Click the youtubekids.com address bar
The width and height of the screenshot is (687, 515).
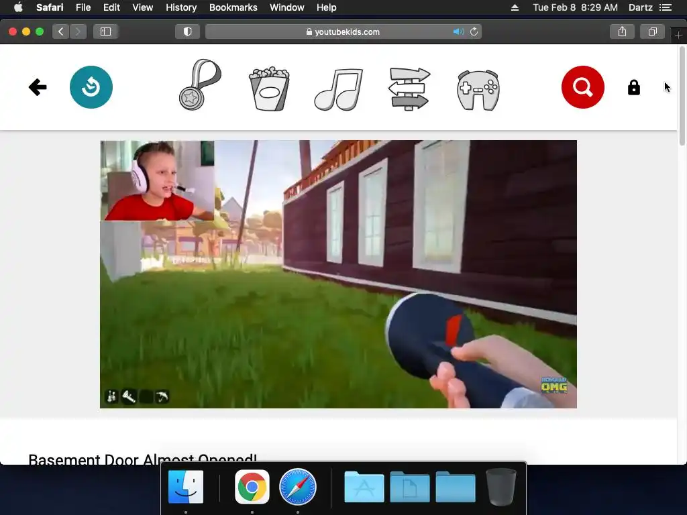click(x=343, y=32)
